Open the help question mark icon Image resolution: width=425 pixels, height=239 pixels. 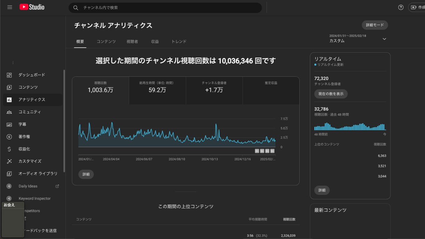point(401,7)
